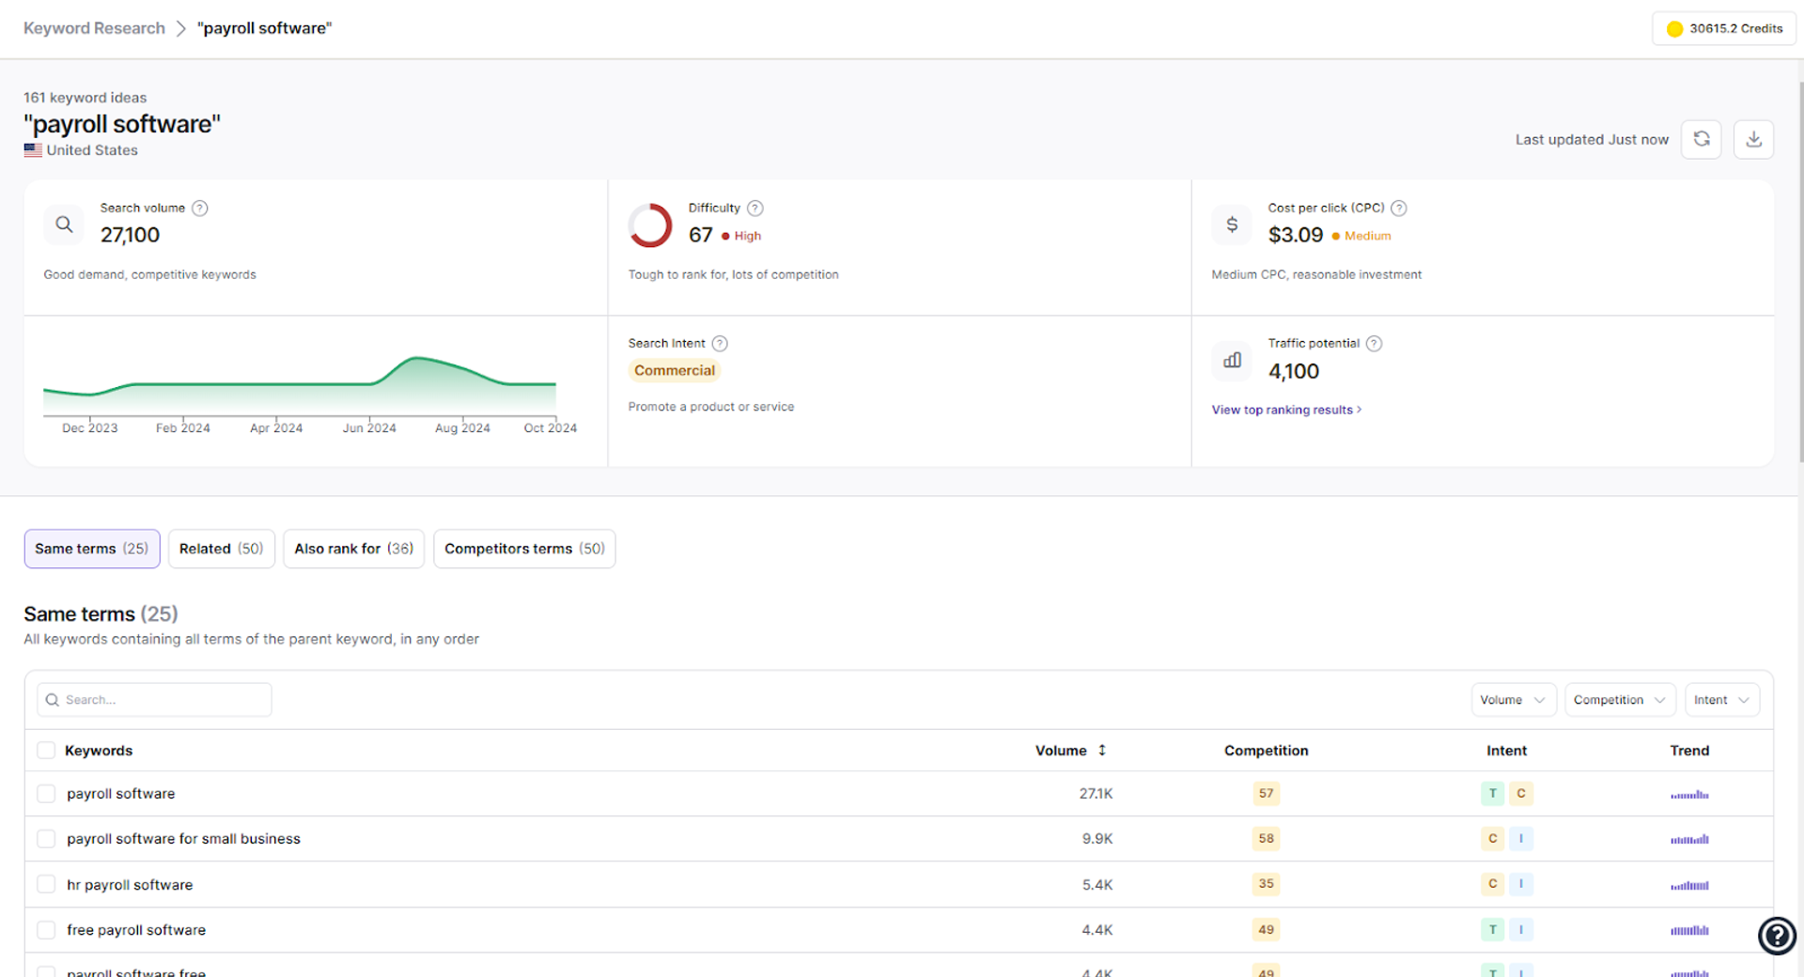Click the Difficulty help question icon
Image resolution: width=1804 pixels, height=977 pixels.
755,209
